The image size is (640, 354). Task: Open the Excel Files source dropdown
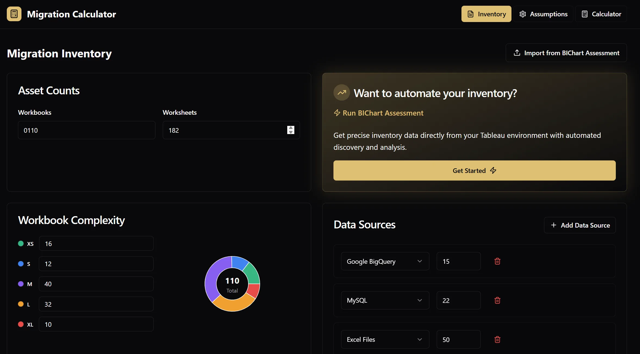tap(385, 340)
